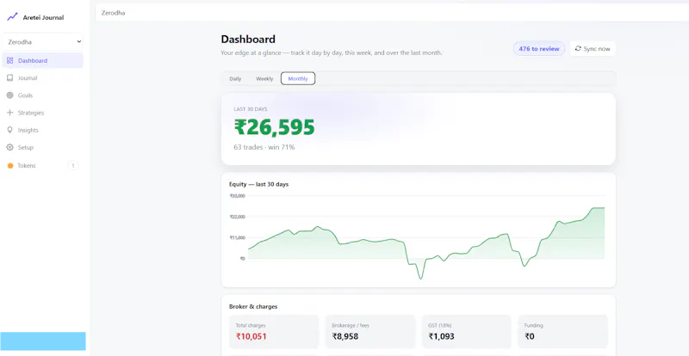
Task: Click the Total charges ₹10,051 card
Action: [x=274, y=332]
